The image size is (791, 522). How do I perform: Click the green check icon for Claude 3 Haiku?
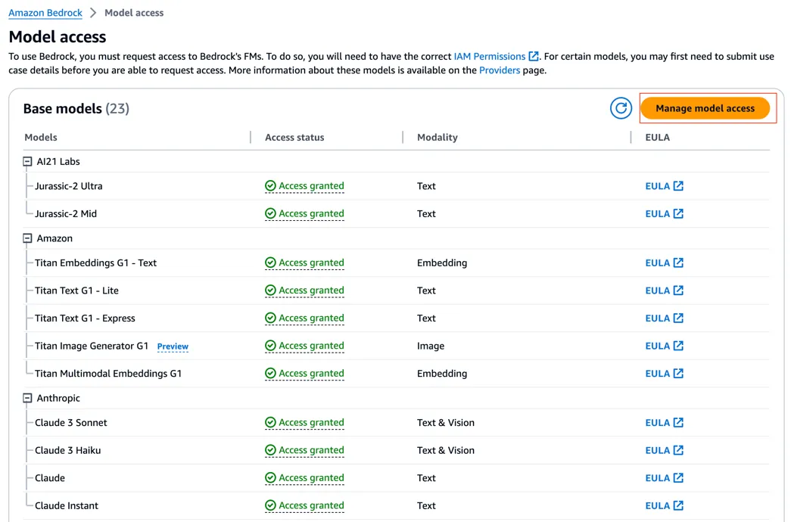pos(270,450)
